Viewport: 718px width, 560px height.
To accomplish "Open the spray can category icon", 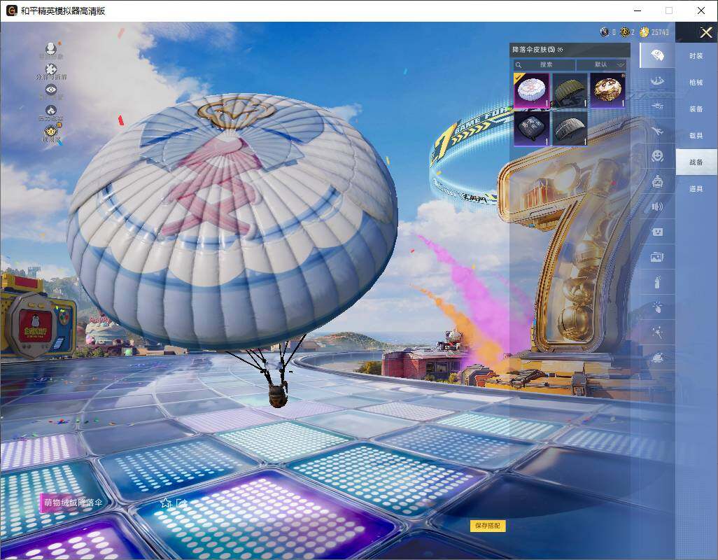I will click(657, 282).
